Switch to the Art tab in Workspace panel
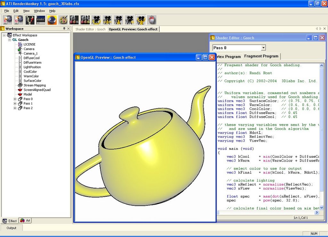Screen dimensions: 328x237 (25, 221)
